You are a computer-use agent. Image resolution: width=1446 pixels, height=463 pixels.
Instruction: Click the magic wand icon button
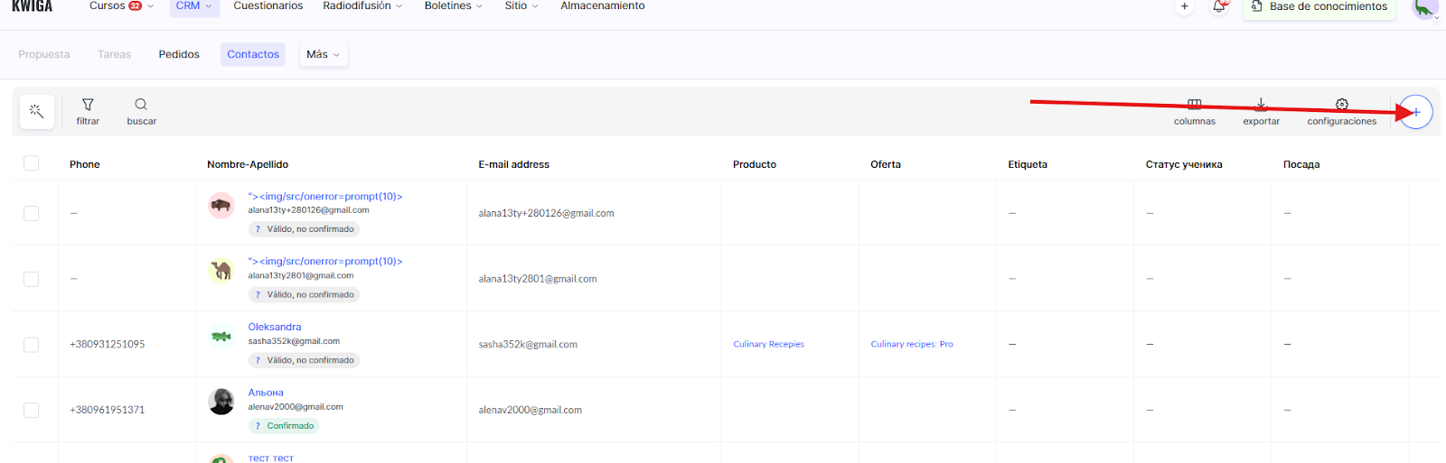[37, 111]
